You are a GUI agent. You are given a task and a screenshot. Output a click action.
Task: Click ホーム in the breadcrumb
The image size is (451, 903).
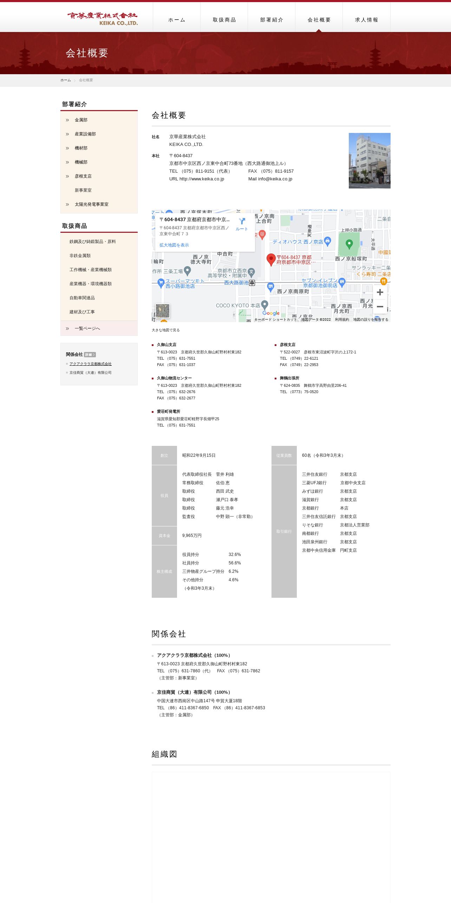pyautogui.click(x=65, y=80)
